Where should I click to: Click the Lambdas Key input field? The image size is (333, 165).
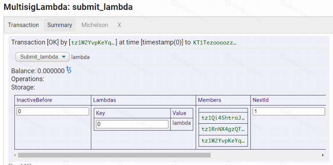point(132,124)
